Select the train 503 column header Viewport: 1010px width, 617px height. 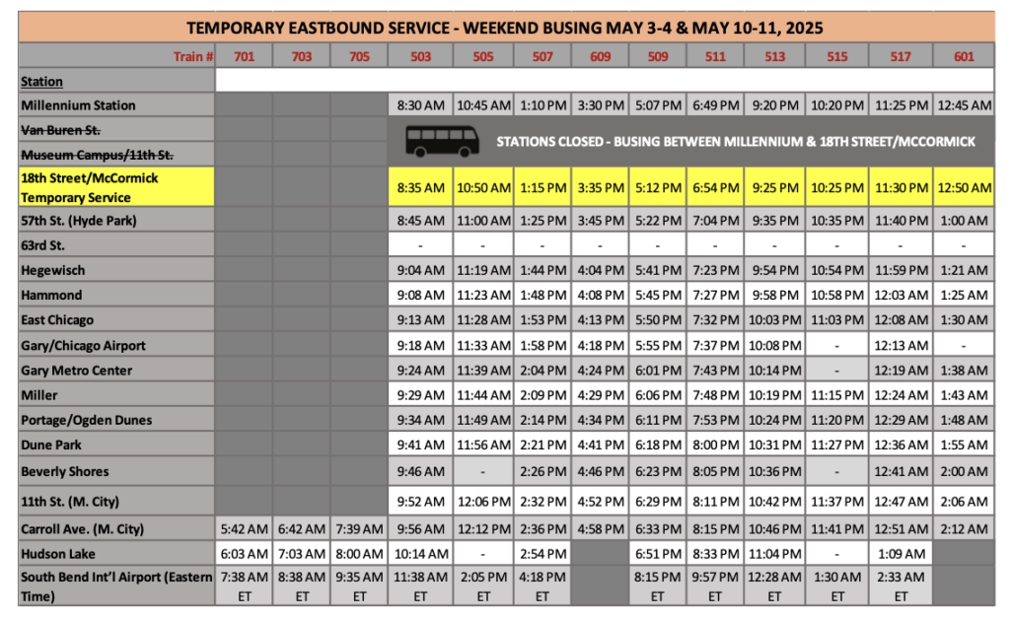pyautogui.click(x=420, y=57)
